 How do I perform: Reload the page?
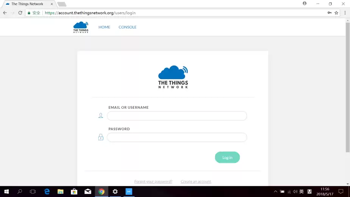[x=20, y=13]
